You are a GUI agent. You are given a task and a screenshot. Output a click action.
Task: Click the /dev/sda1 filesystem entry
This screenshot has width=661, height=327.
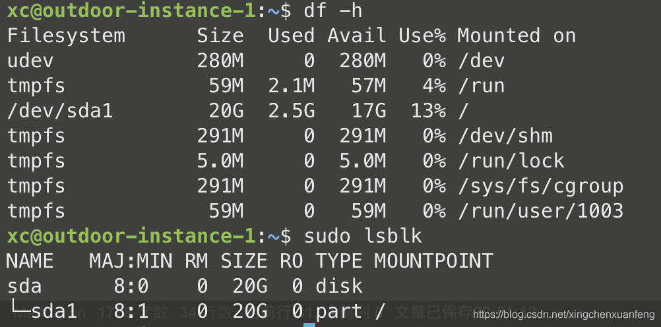60,111
